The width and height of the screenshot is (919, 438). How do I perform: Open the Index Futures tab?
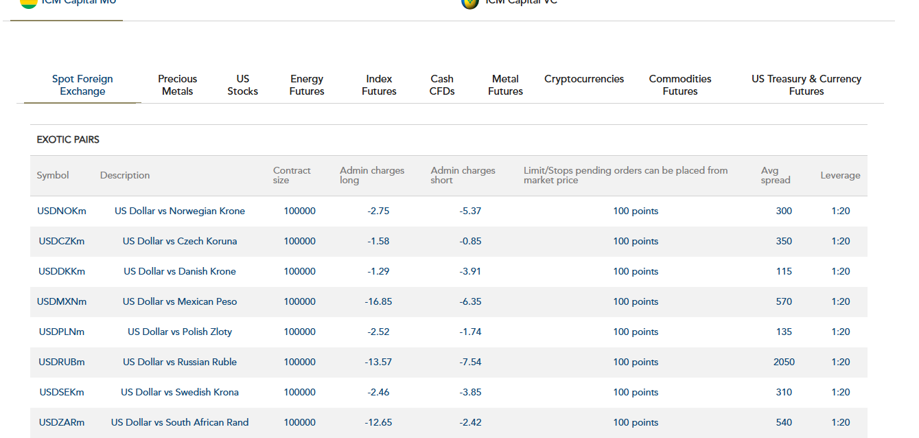click(x=379, y=85)
